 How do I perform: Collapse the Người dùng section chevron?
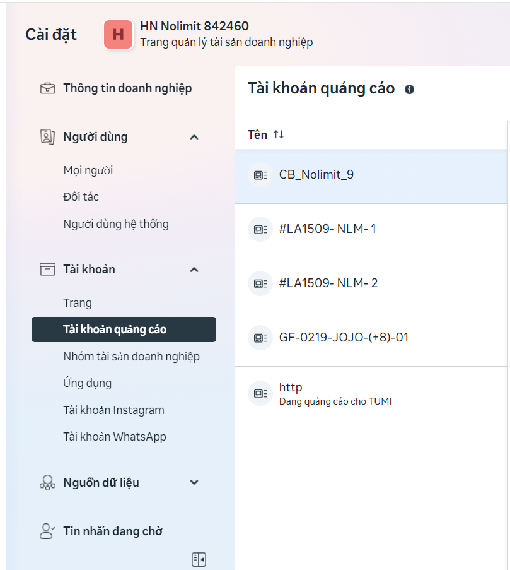pyautogui.click(x=194, y=137)
